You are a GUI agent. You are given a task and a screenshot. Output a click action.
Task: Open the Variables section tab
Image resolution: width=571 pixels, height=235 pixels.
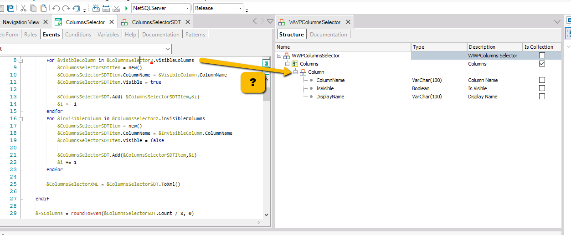[108, 34]
